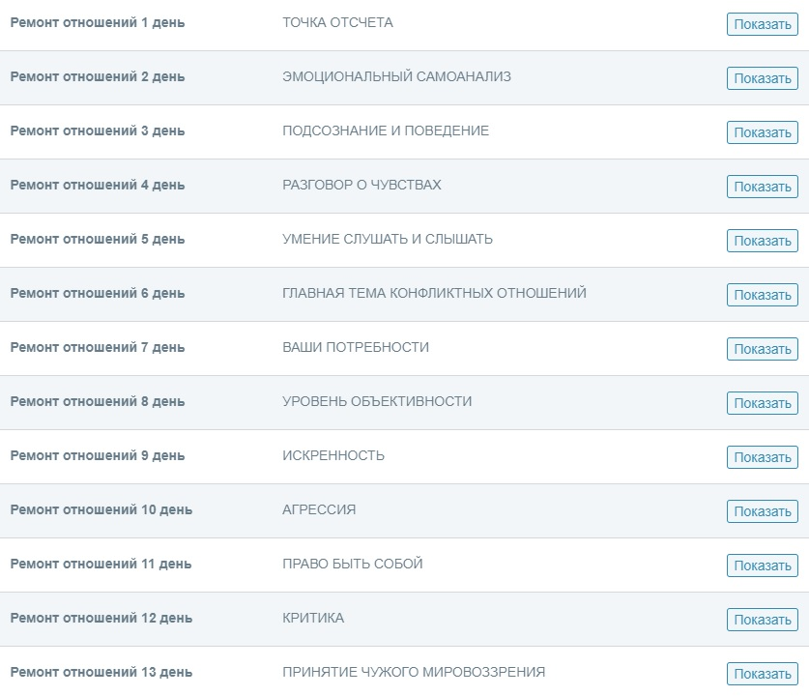This screenshot has height=696, width=809.
Task: Click Показать for ПРАВО БЫТЬ СОБОЙ
Action: click(x=762, y=565)
